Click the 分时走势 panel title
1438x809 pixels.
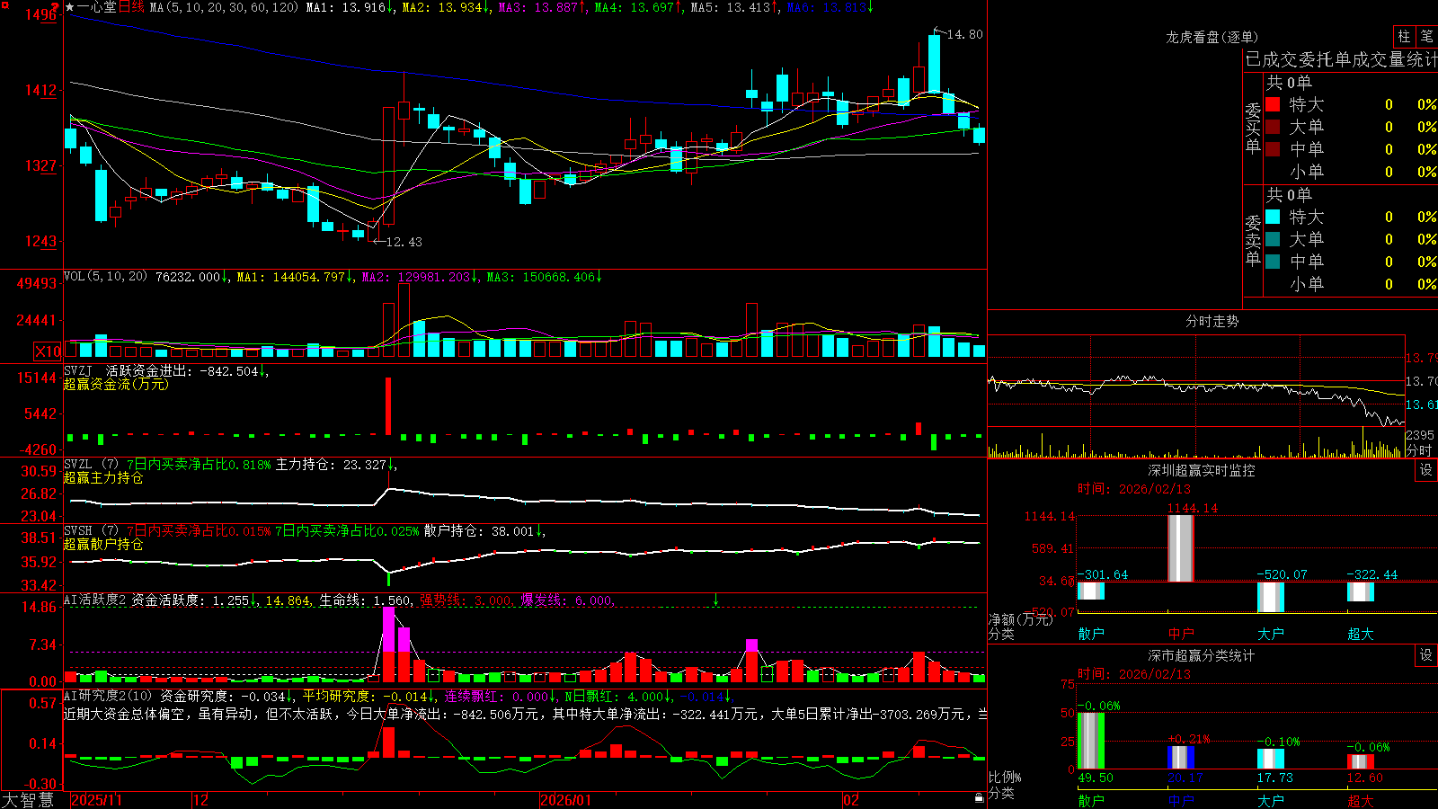click(x=1212, y=321)
